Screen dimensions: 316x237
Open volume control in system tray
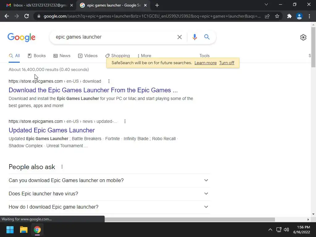tap(286, 230)
